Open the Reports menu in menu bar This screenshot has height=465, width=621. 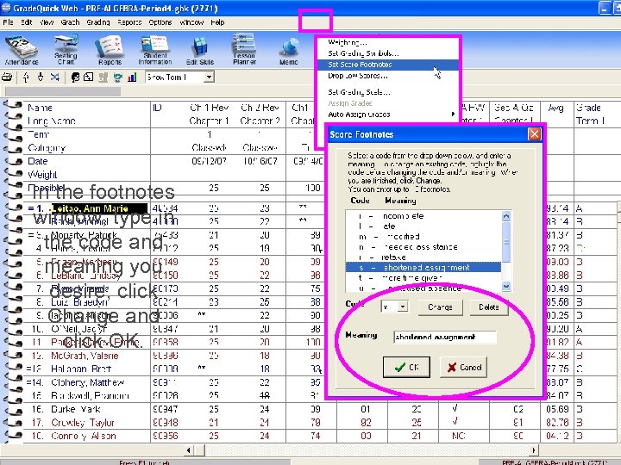click(129, 22)
